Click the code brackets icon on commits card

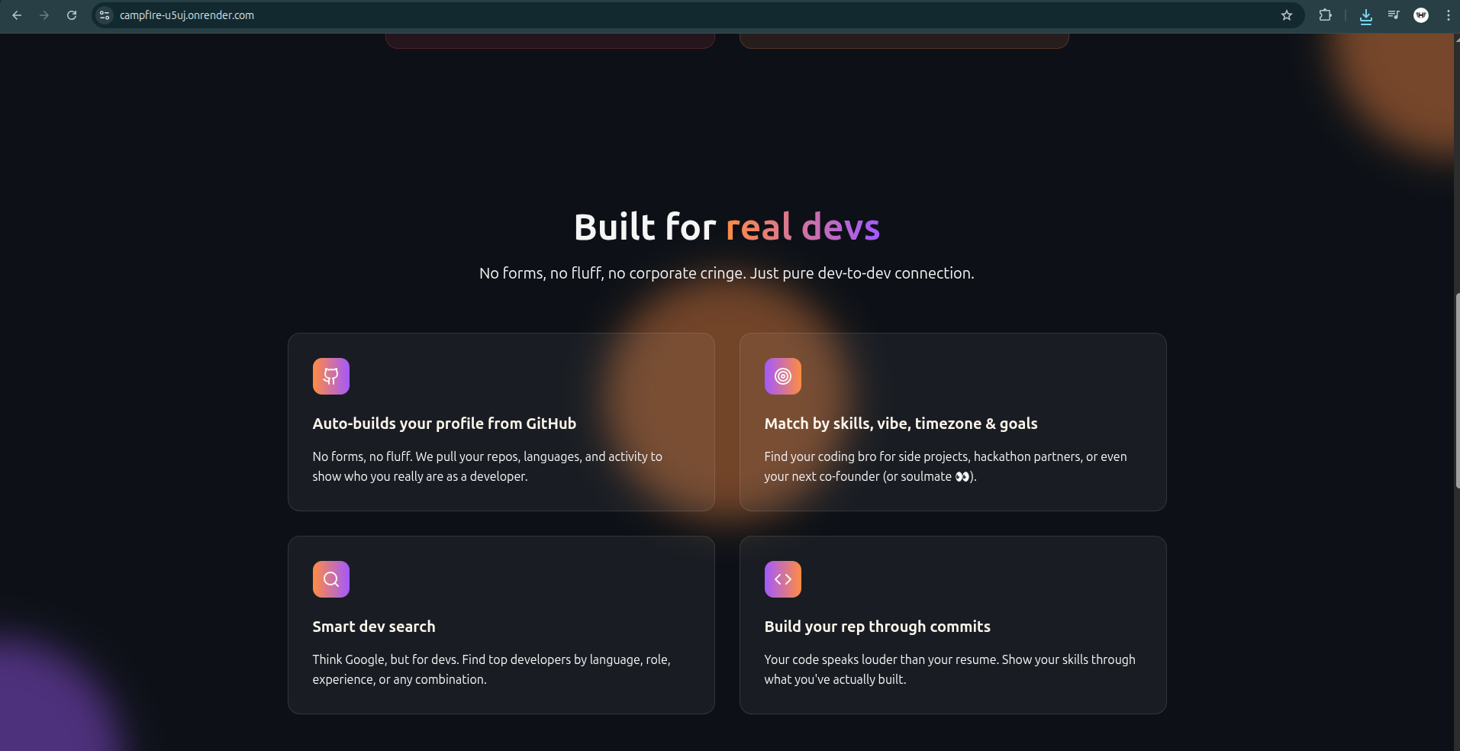click(782, 579)
